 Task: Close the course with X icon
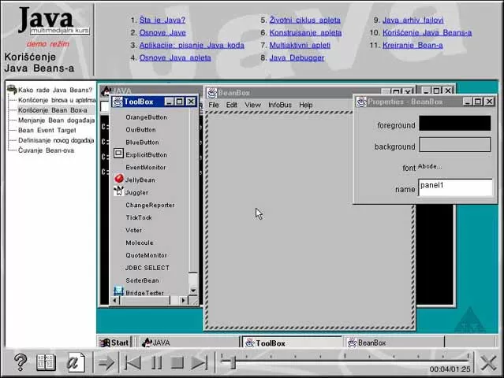pyautogui.click(x=488, y=363)
